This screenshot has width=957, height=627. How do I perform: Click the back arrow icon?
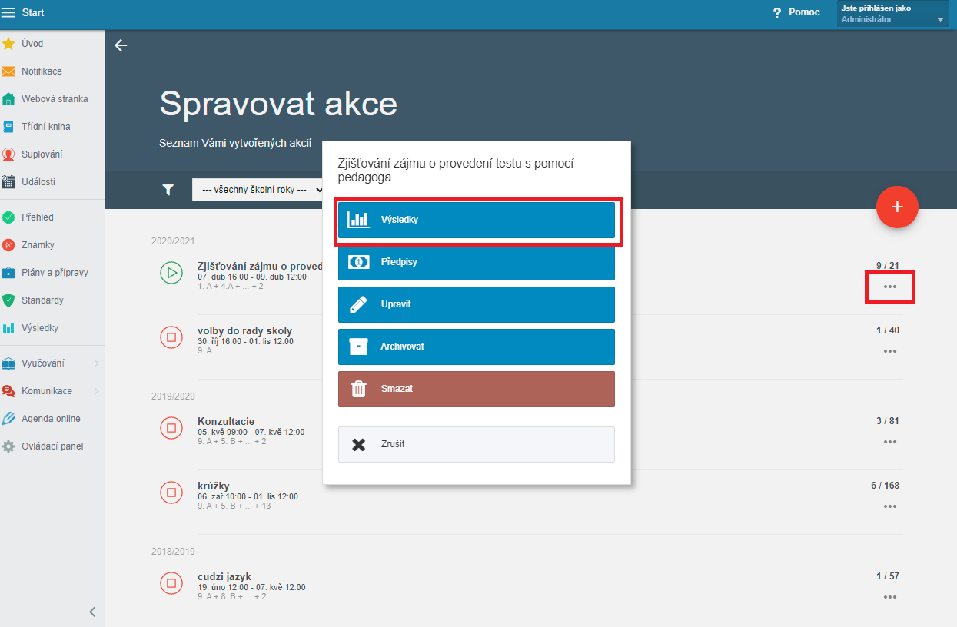click(x=121, y=45)
